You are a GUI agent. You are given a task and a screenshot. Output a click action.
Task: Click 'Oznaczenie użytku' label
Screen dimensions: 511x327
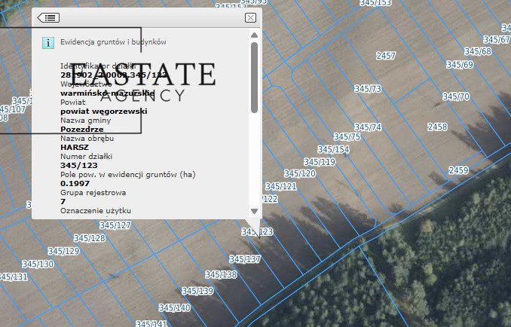tap(96, 211)
